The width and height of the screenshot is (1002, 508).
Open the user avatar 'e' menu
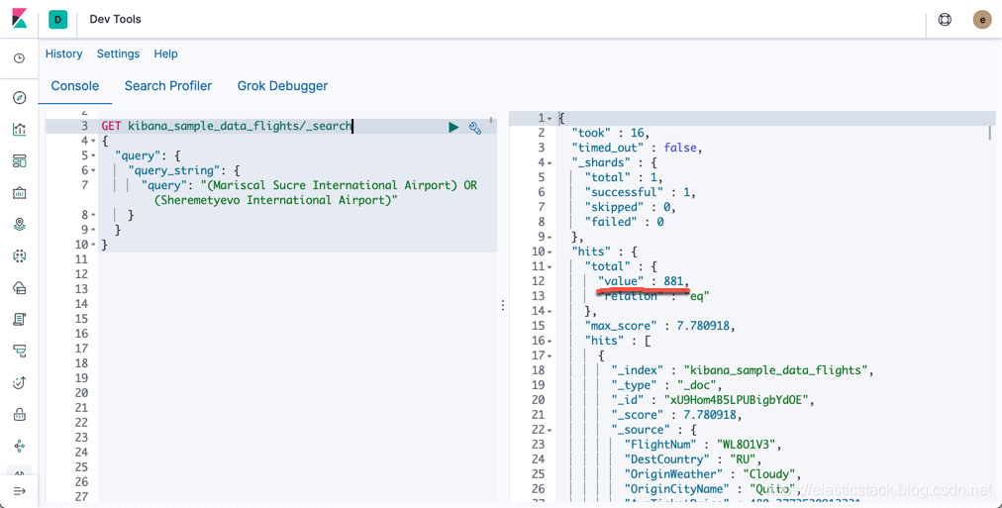(x=981, y=20)
